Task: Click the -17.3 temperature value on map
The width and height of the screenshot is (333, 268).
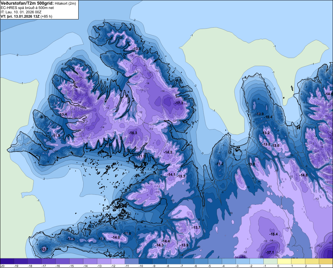Action: (x=179, y=103)
